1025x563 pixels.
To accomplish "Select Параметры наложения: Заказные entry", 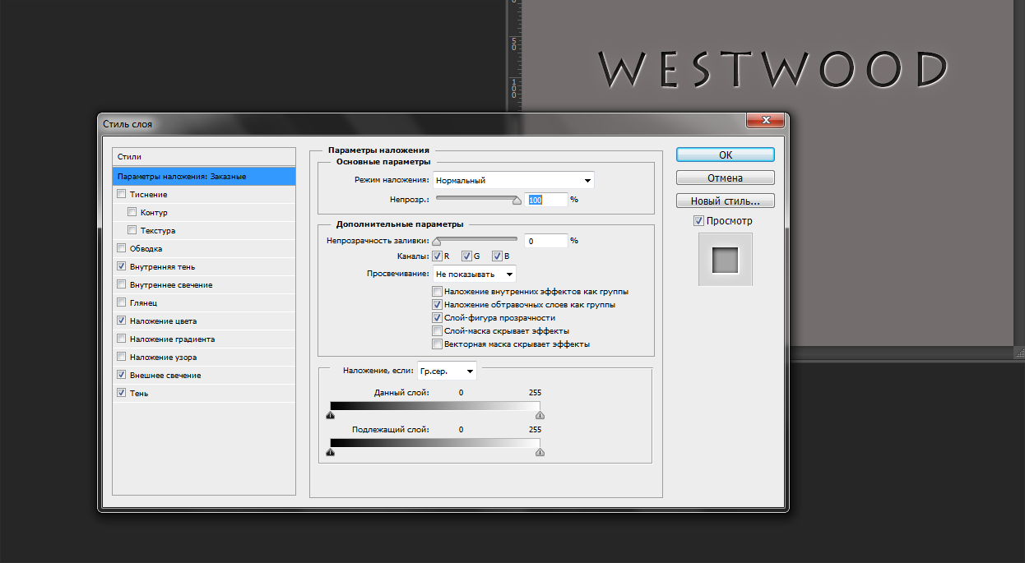I will pyautogui.click(x=203, y=176).
